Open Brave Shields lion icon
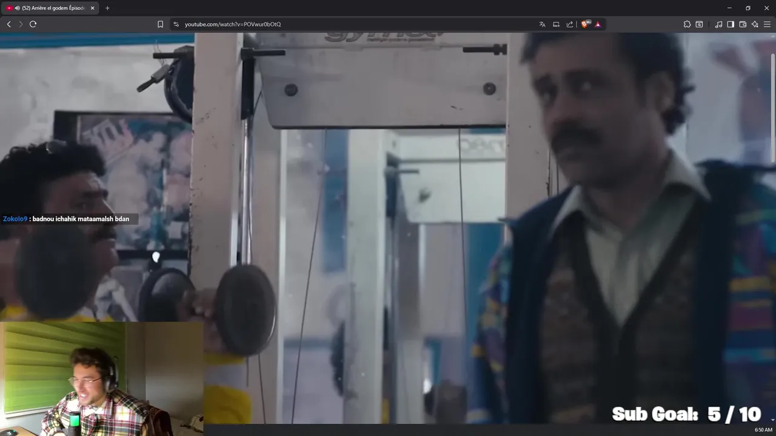Viewport: 776px width, 436px height. [585, 24]
